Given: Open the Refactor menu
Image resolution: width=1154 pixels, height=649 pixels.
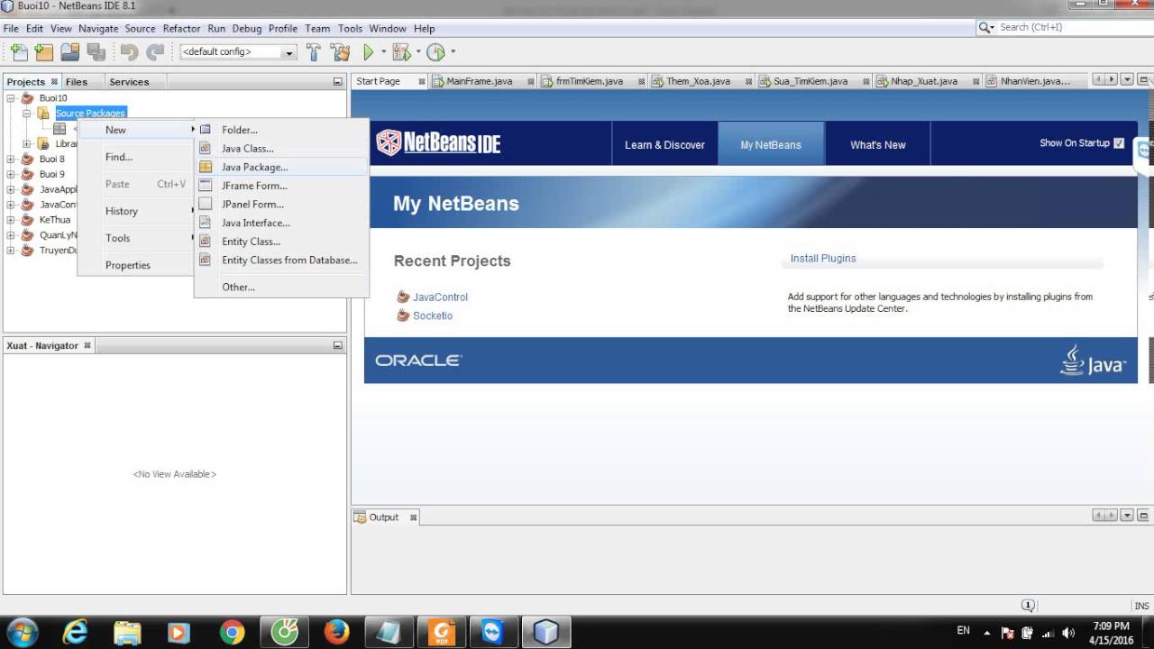Looking at the screenshot, I should click(181, 28).
